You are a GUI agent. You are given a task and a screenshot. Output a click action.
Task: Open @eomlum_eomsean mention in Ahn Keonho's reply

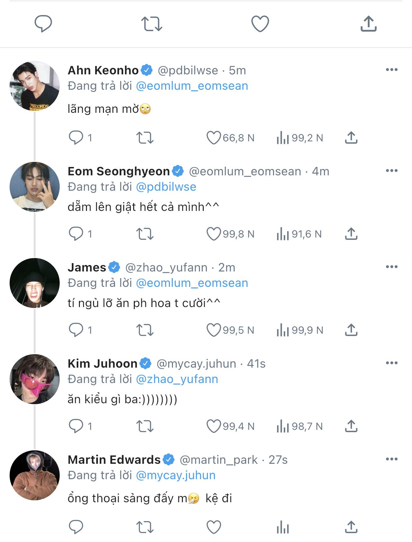tap(192, 86)
